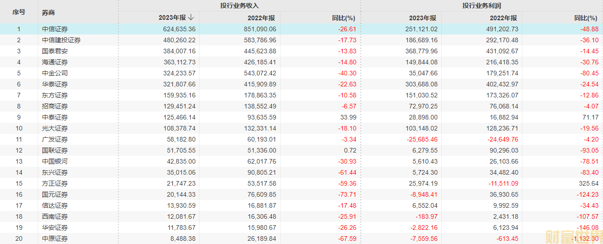Image resolution: width=603 pixels, height=244 pixels.
Task: Select the 国泰君安 broker name
Action: tap(55, 51)
